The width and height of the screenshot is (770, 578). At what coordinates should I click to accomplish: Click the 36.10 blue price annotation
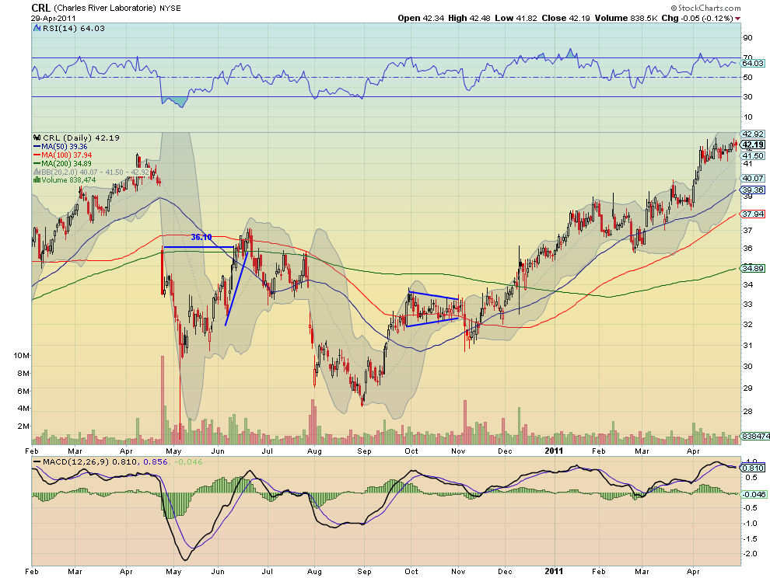coord(201,237)
